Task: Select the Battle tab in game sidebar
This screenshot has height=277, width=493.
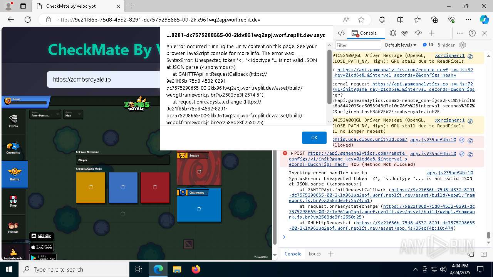Action: point(15,174)
